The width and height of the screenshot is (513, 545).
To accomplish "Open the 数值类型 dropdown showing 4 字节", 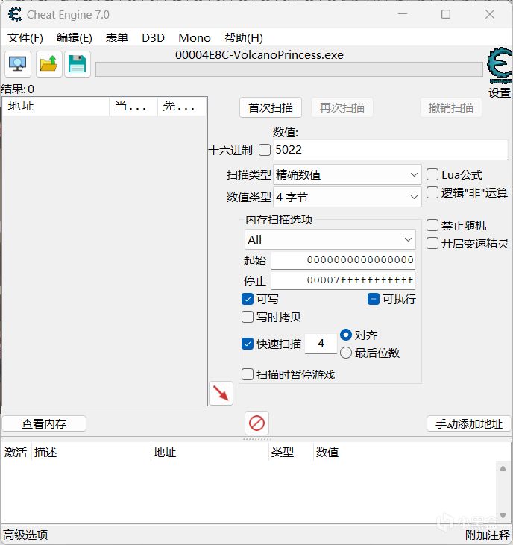I will coord(347,197).
